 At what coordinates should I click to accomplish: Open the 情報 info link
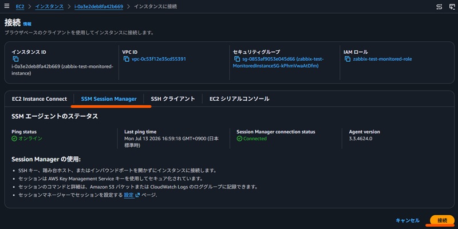tap(27, 24)
